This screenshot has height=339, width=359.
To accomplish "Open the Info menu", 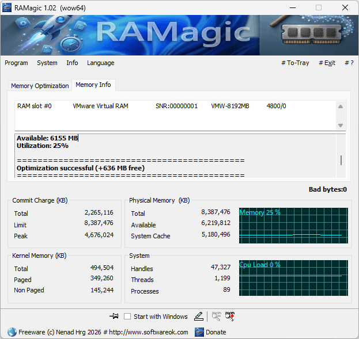I will pyautogui.click(x=72, y=63).
